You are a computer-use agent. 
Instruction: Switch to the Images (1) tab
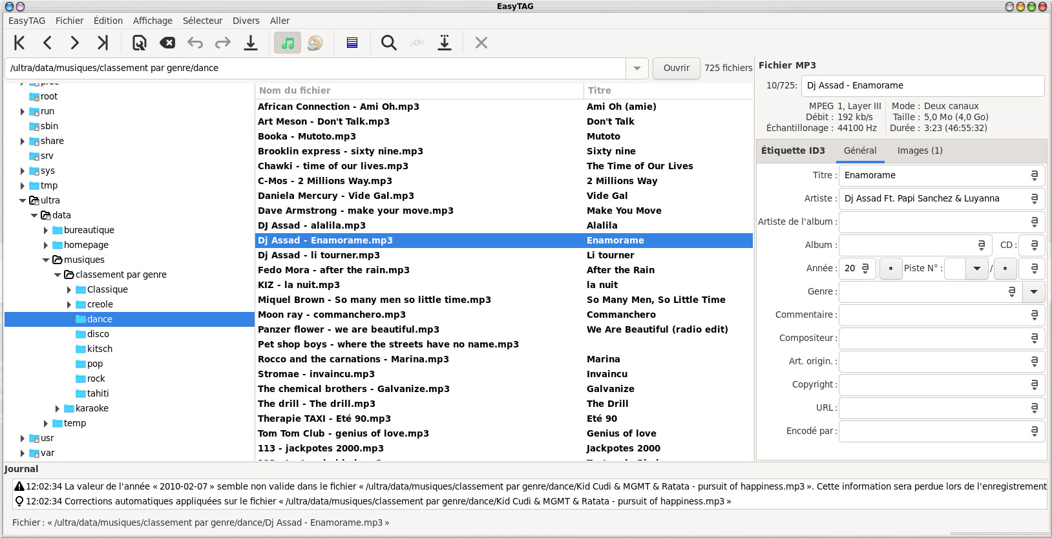[920, 150]
